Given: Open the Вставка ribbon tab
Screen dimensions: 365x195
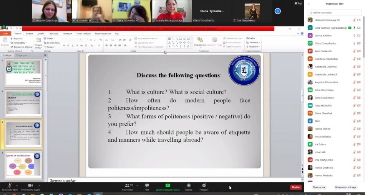Looking at the screenshot, I should tap(29, 33).
